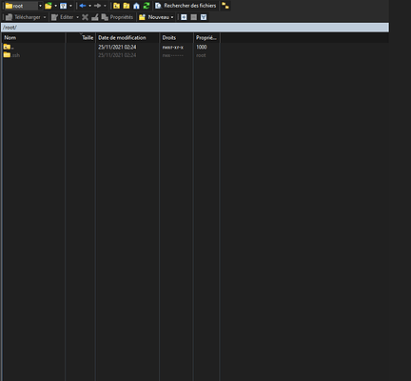Go back with the blue arrow
This screenshot has width=411, height=381.
tap(83, 6)
